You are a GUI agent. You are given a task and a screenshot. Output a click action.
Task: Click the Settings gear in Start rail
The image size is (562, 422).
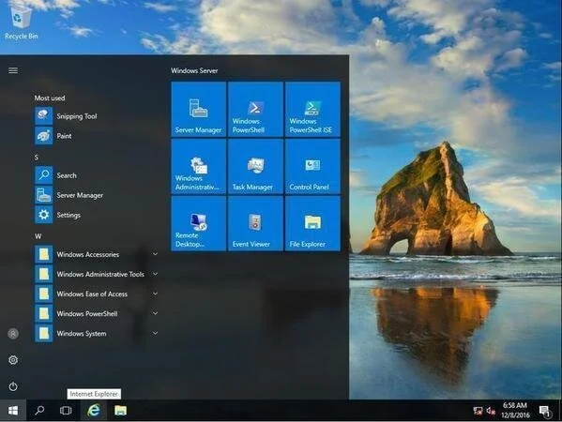[13, 360]
